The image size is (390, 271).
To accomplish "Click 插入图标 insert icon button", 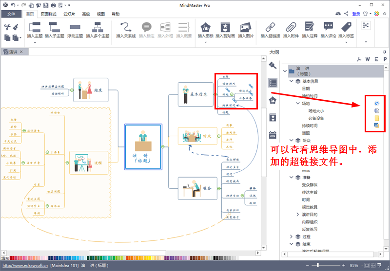I will 205,30.
